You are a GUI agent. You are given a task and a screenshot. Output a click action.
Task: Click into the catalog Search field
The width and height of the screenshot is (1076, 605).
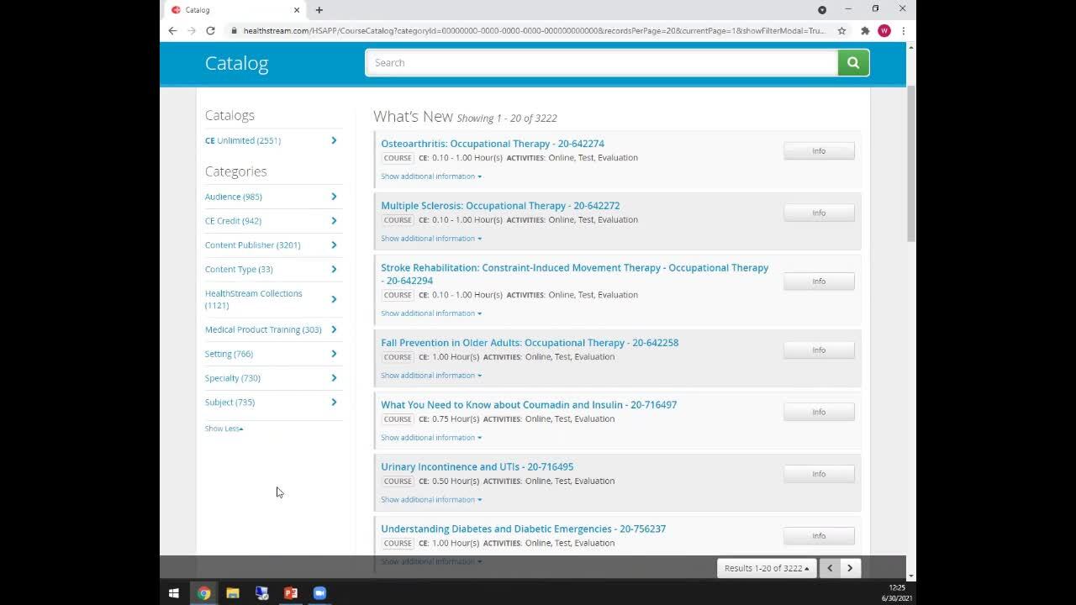pyautogui.click(x=601, y=63)
